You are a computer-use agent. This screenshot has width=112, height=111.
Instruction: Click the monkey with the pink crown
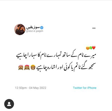21,67
